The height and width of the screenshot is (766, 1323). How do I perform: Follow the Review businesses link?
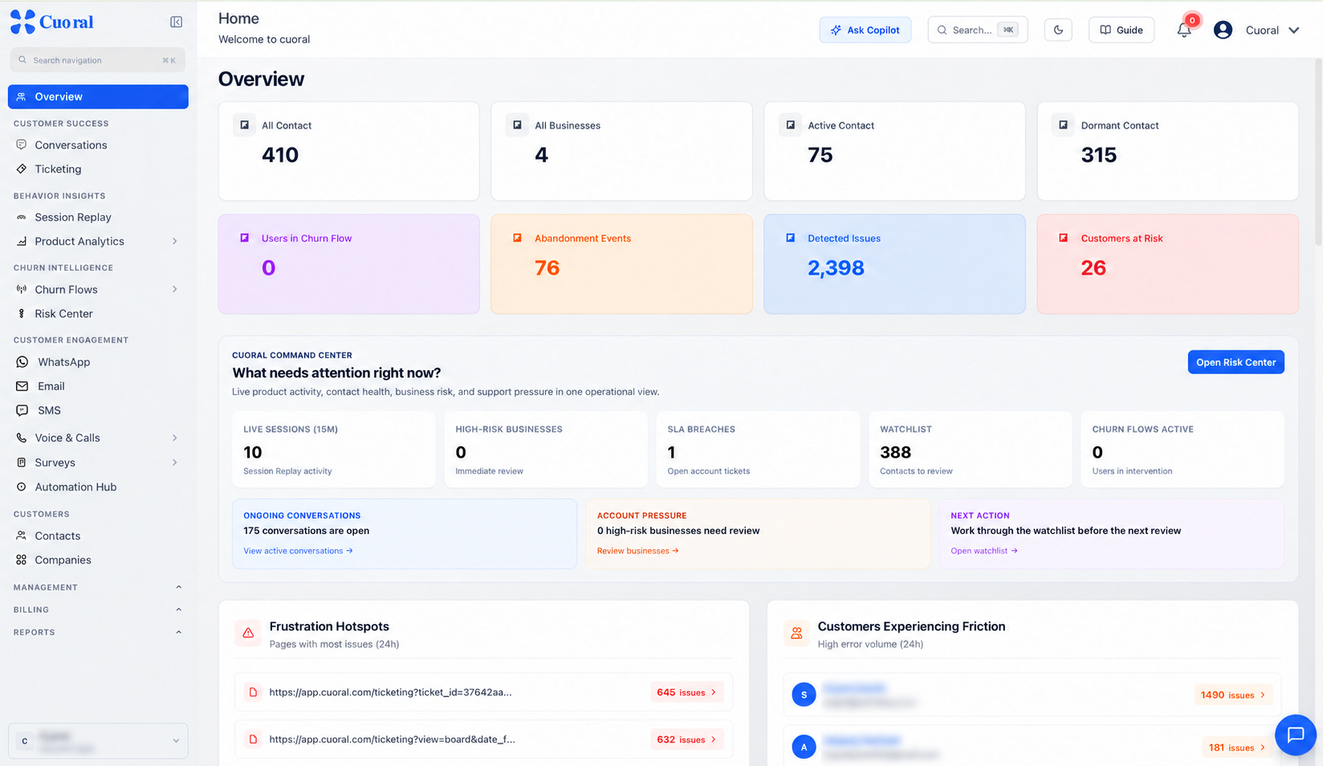(637, 551)
